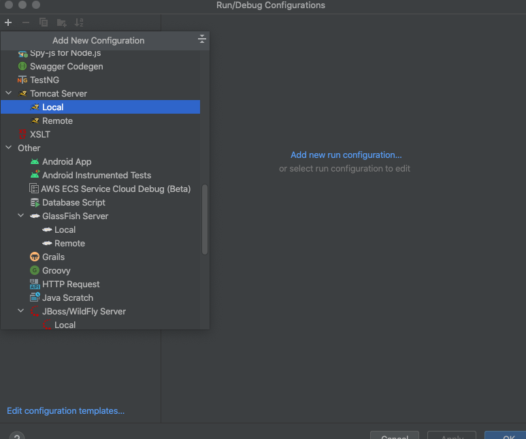Click the configuration list scrollbar thumb
Screen dimensions: 526x439
[205, 219]
